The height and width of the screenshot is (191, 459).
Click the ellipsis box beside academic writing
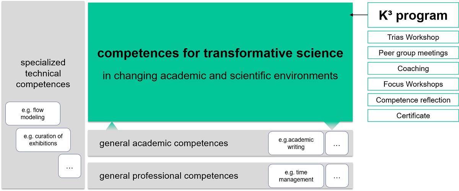337,143
